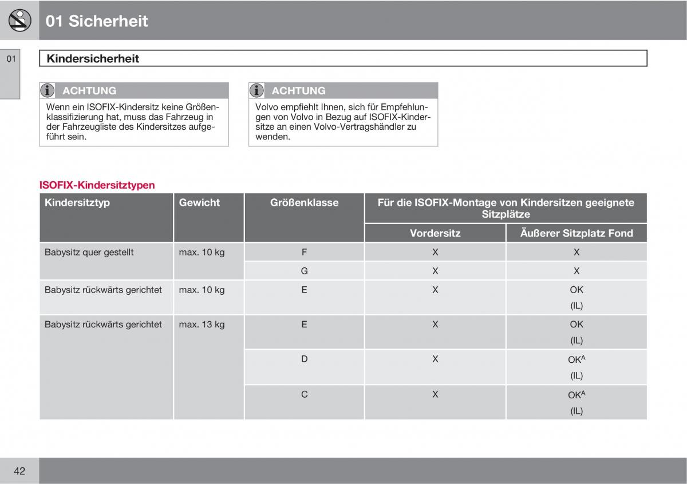Image resolution: width=687 pixels, height=484 pixels.
Task: Click size class 'F' cell
Action: click(305, 252)
